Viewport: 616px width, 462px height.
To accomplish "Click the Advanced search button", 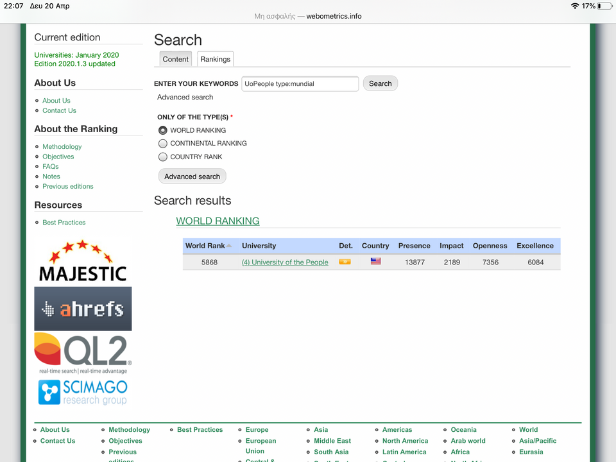I will coord(192,176).
